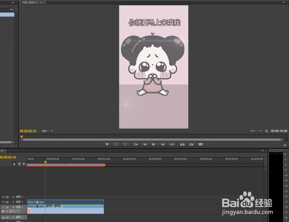Toggle sync lock on 视频 3
The height and width of the screenshot is (222, 289).
7,197
